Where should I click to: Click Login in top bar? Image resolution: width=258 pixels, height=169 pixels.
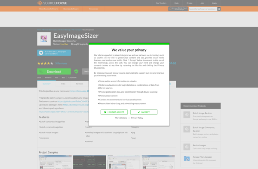(x=214, y=3)
